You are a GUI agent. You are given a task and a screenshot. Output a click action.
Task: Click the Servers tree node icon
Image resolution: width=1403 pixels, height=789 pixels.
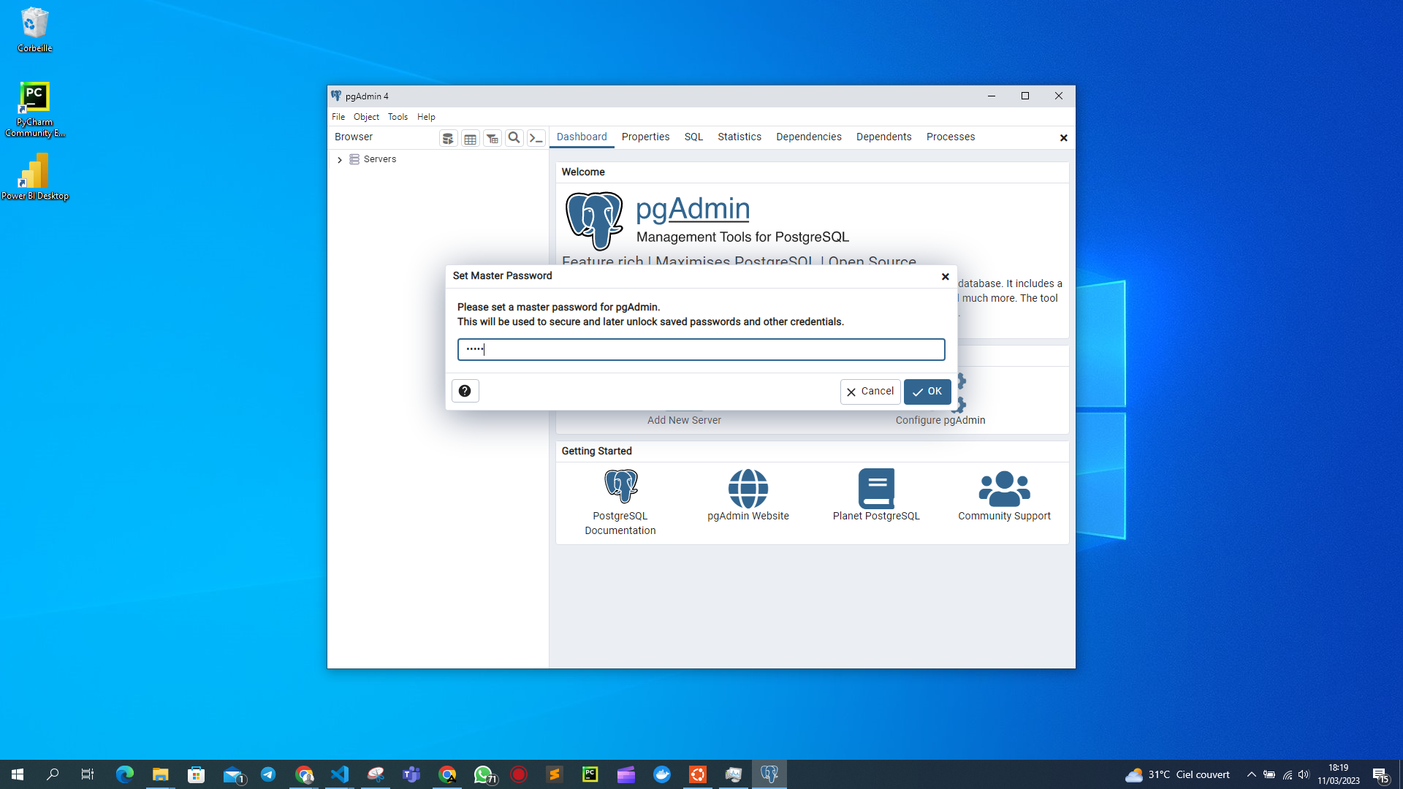tap(354, 159)
